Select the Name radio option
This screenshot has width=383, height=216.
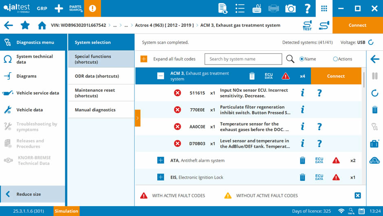coord(302,59)
